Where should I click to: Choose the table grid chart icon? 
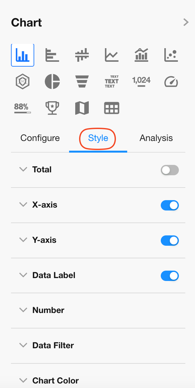click(x=112, y=108)
